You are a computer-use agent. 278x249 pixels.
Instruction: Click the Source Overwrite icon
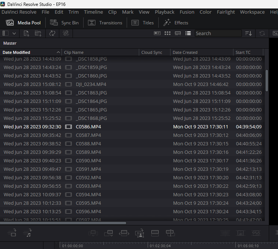point(170,233)
